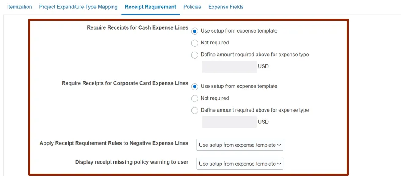Switch to Project Expenditure Type Mapping tab

[x=78, y=7]
